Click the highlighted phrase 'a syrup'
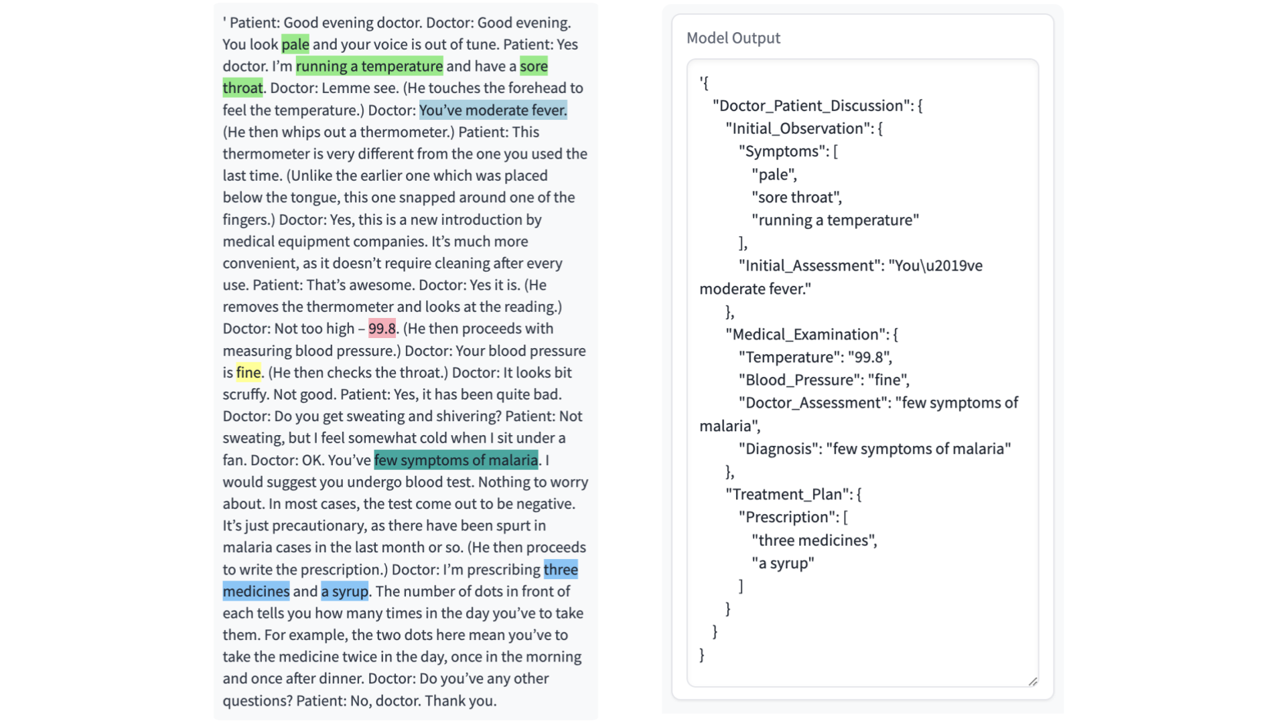The height and width of the screenshot is (723, 1286). (345, 591)
